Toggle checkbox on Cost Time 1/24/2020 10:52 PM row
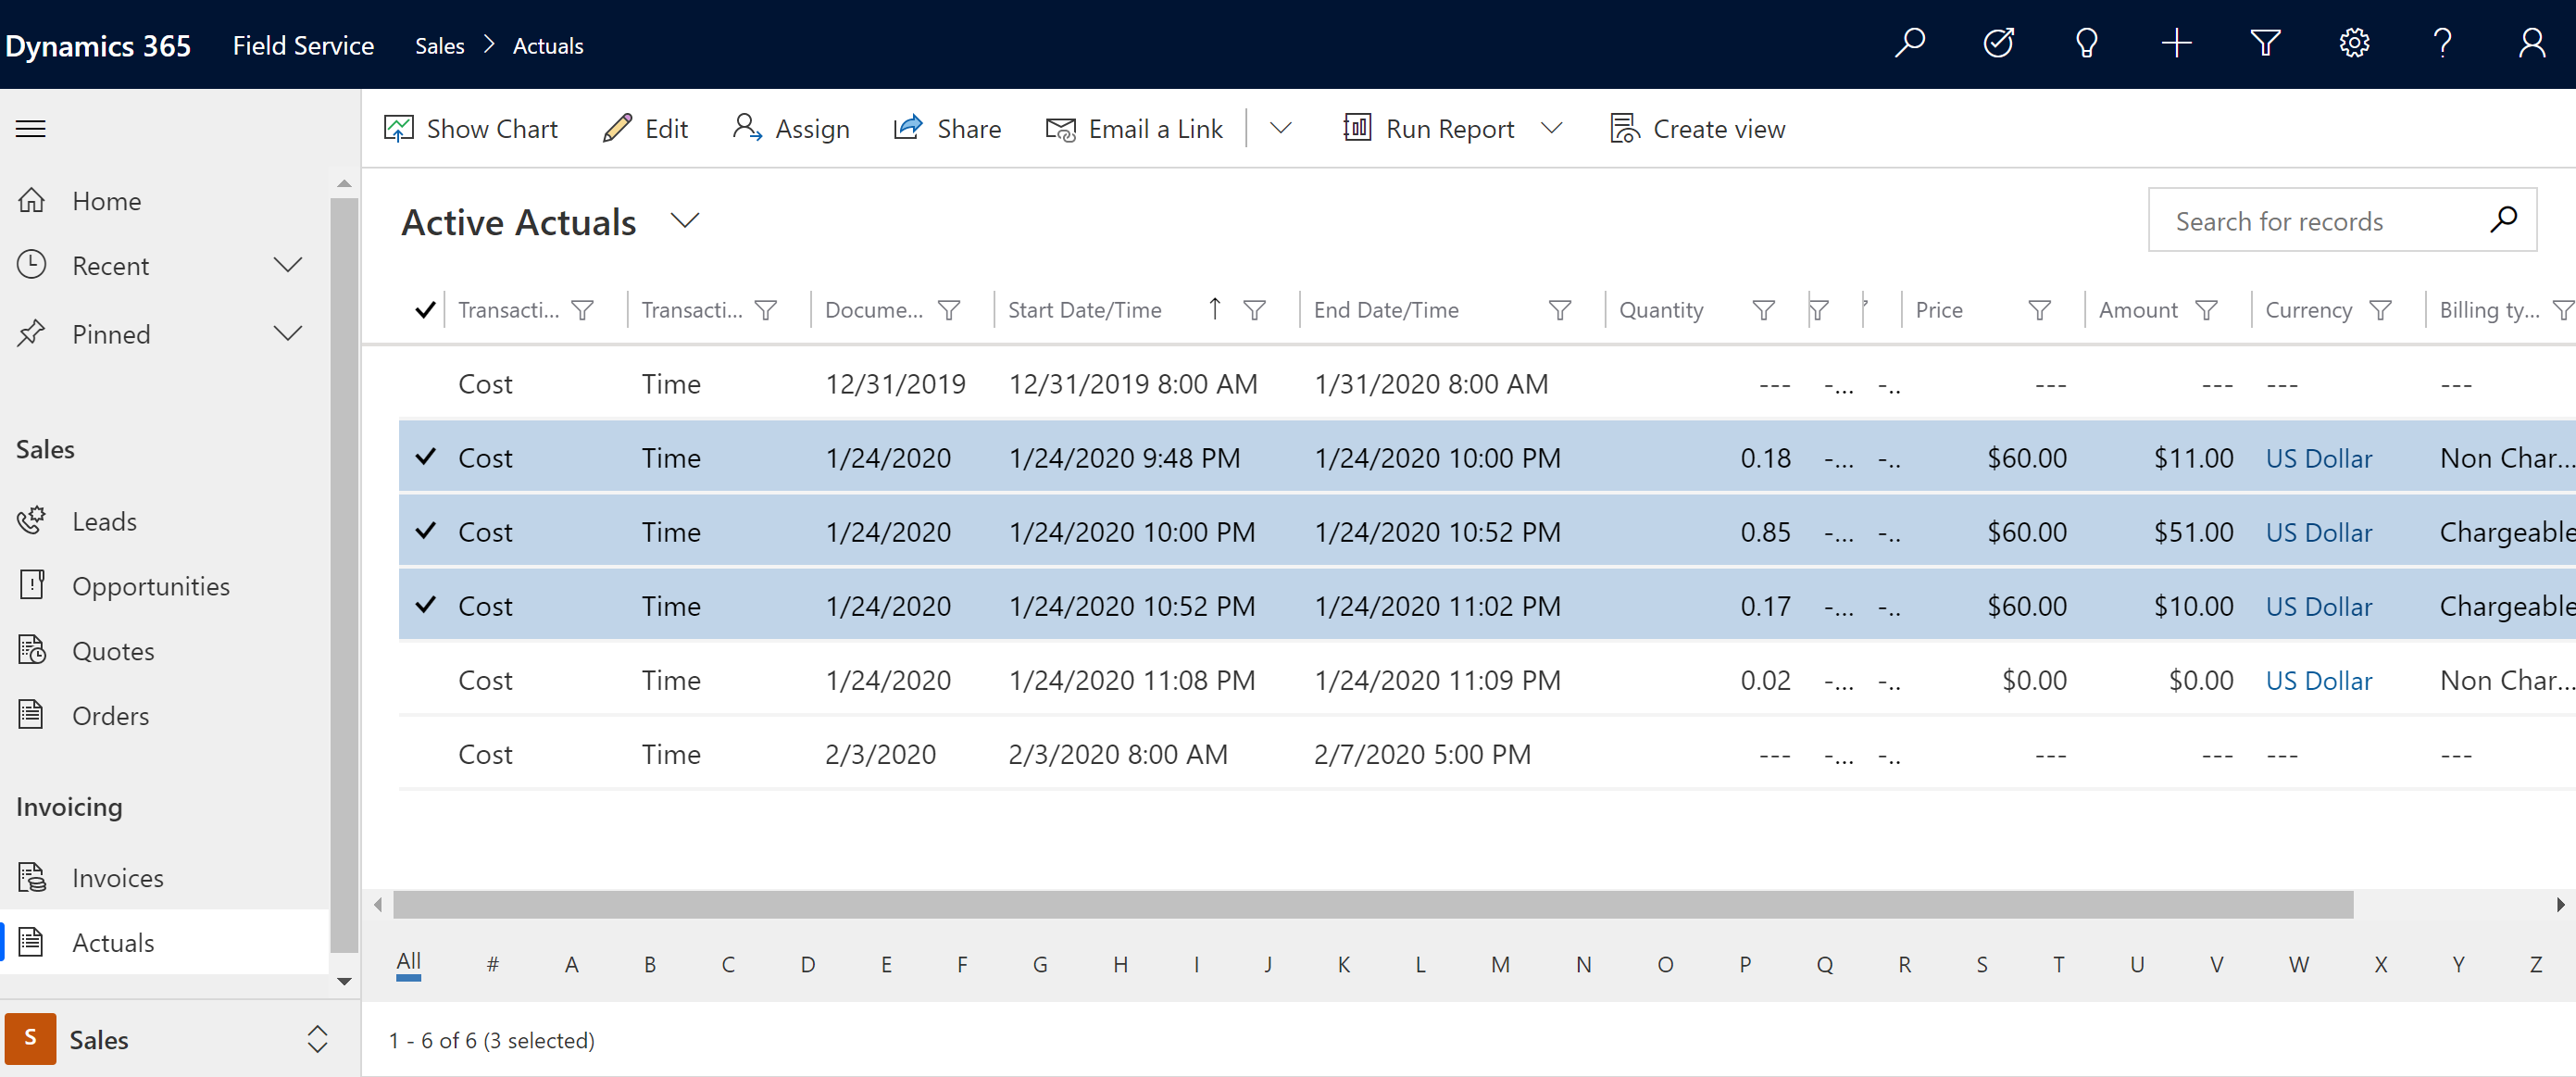The height and width of the screenshot is (1077, 2576). pyautogui.click(x=424, y=605)
